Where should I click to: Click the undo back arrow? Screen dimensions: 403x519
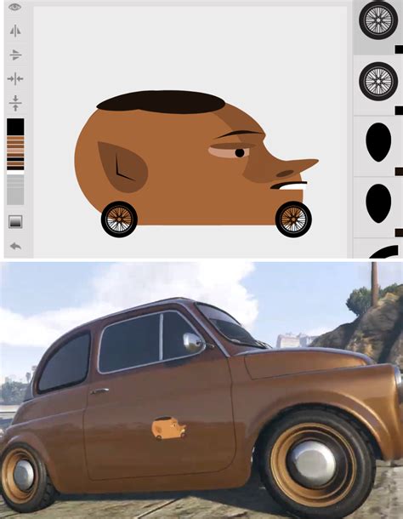coord(15,246)
